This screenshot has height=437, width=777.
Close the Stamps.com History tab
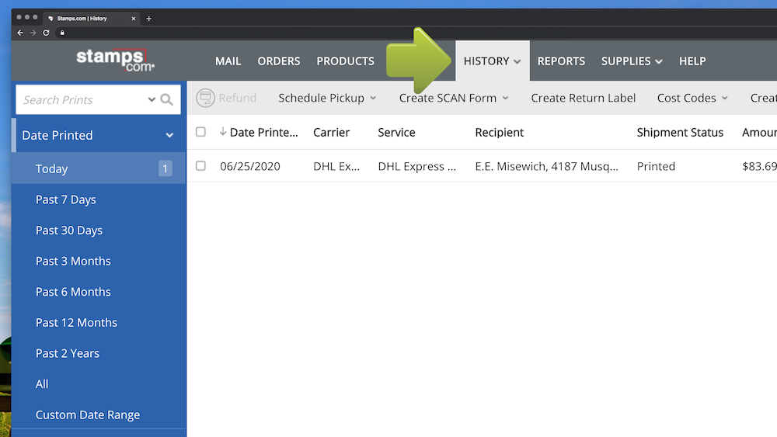click(x=134, y=19)
